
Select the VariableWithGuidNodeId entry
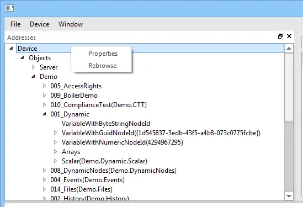[161, 133]
